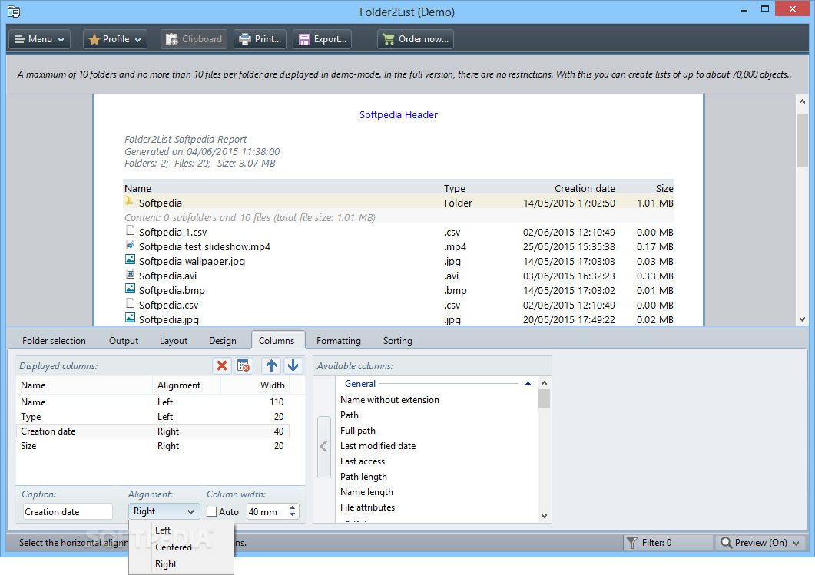Select the Name row in displayed columns
Viewport: 815px width, 575px height.
(x=153, y=402)
